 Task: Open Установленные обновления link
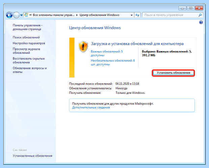pyautogui.click(x=32, y=156)
